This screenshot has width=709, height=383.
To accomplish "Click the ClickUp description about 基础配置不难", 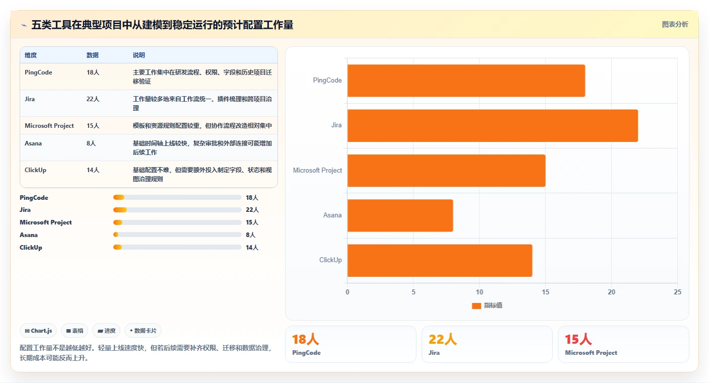I will [x=202, y=175].
